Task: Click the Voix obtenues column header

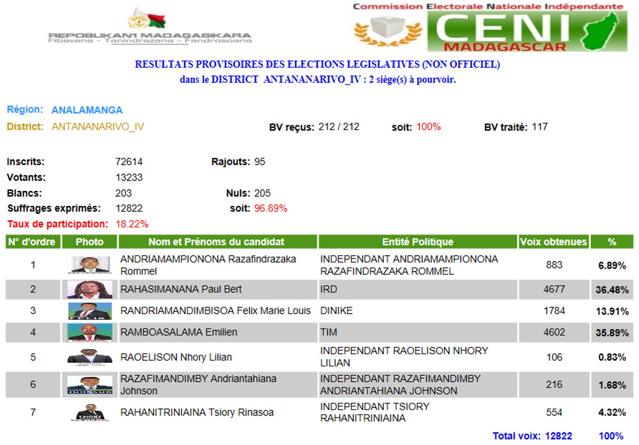Action: pos(553,242)
